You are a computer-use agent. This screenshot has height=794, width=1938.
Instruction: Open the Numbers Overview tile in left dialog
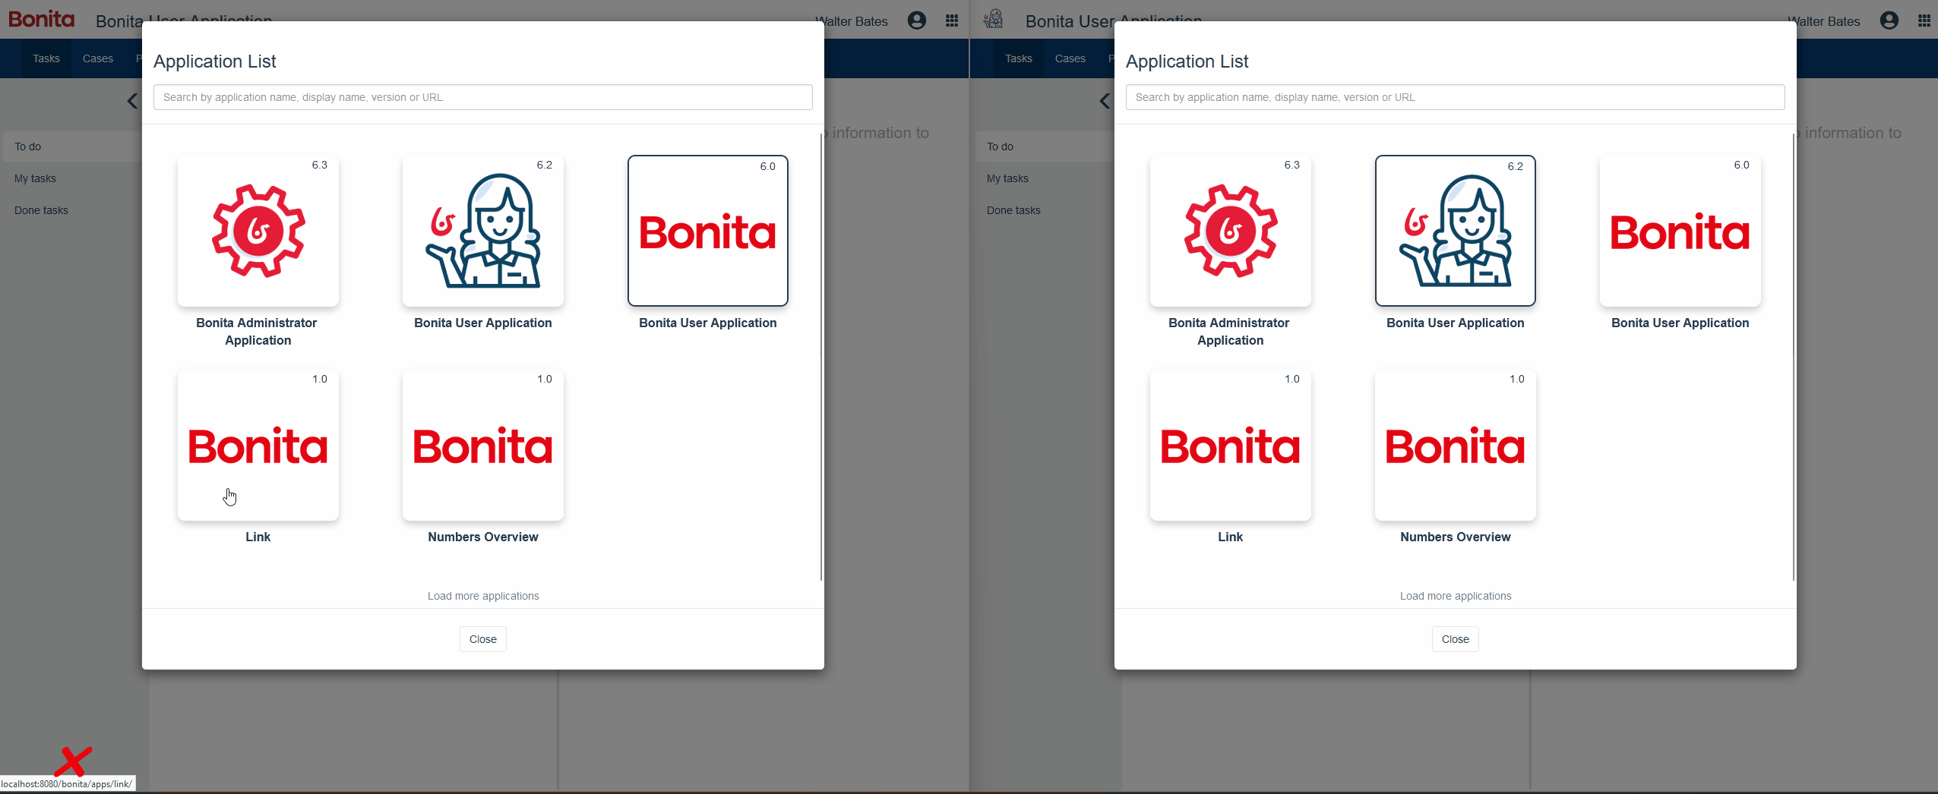click(483, 445)
